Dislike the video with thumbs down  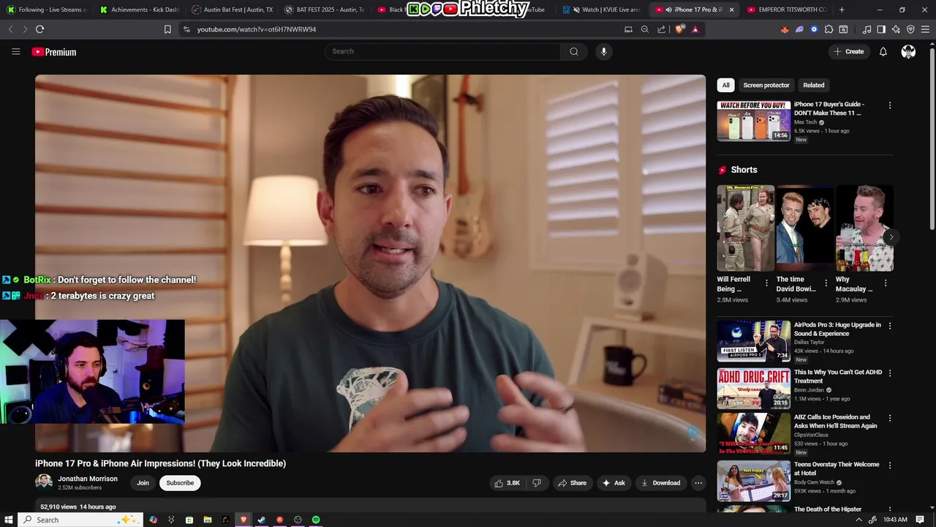(537, 483)
